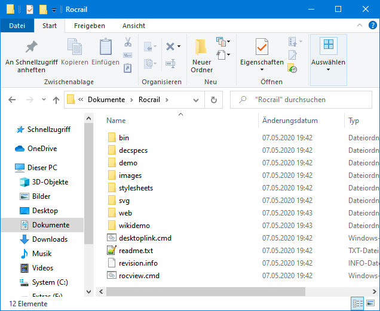
Task: Create a folder with Neuer Ordner
Action: click(201, 56)
